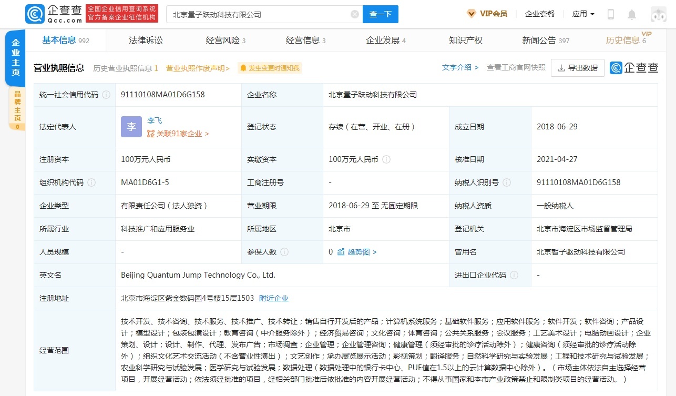The width and height of the screenshot is (676, 396).
Task: Expand 关联91家企业 link
Action: click(178, 134)
